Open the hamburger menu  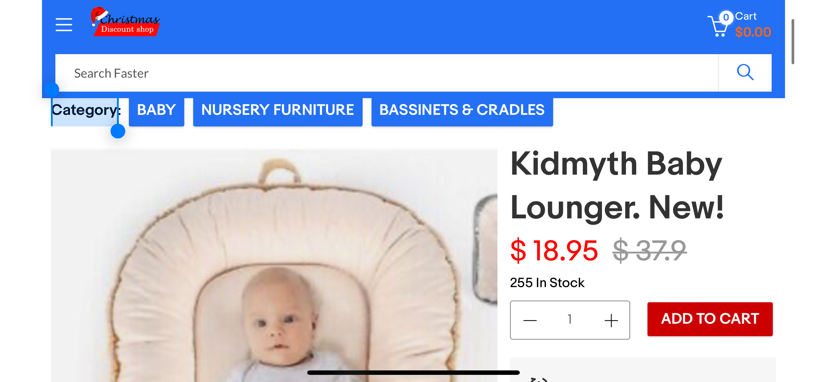pos(64,24)
